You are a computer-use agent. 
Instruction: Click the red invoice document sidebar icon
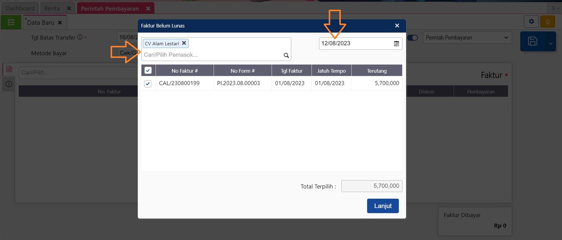[9, 69]
